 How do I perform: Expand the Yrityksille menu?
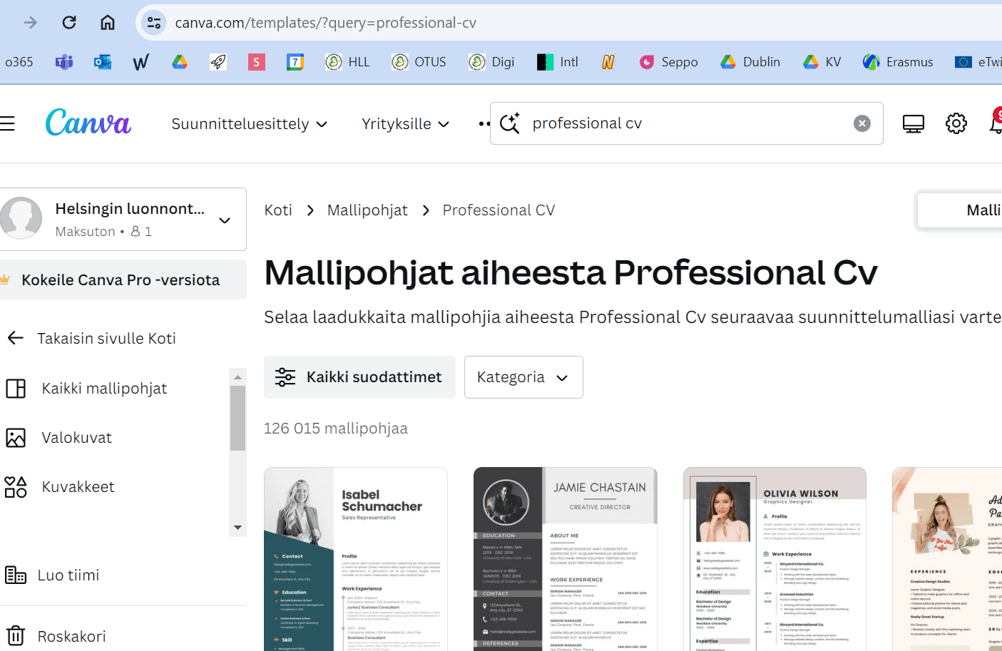tap(406, 124)
